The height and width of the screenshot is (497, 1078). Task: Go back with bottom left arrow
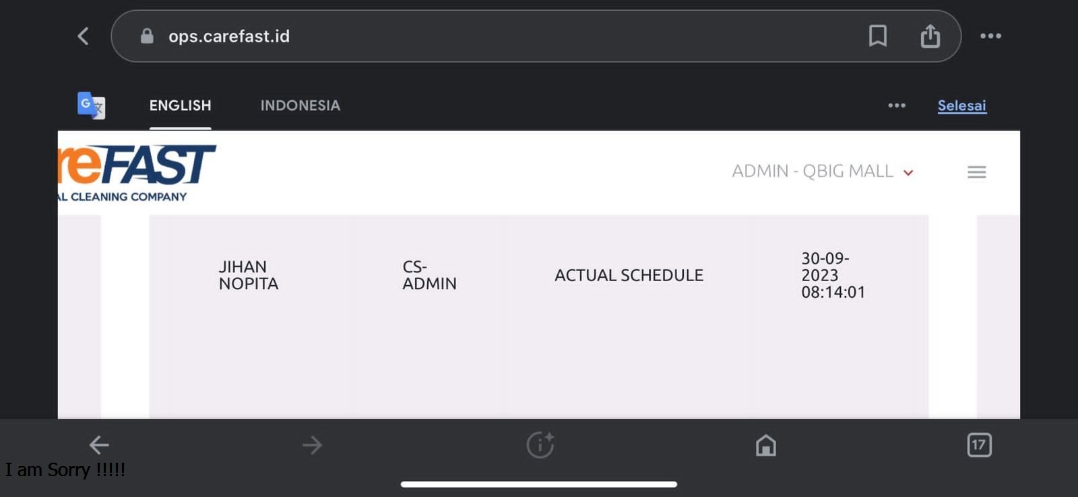coord(99,445)
